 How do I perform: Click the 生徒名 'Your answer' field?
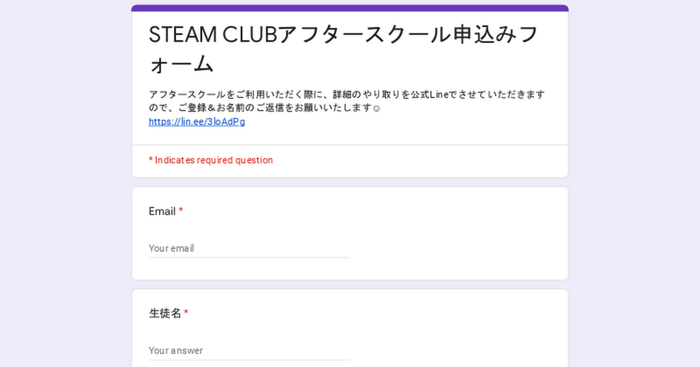[x=249, y=351]
